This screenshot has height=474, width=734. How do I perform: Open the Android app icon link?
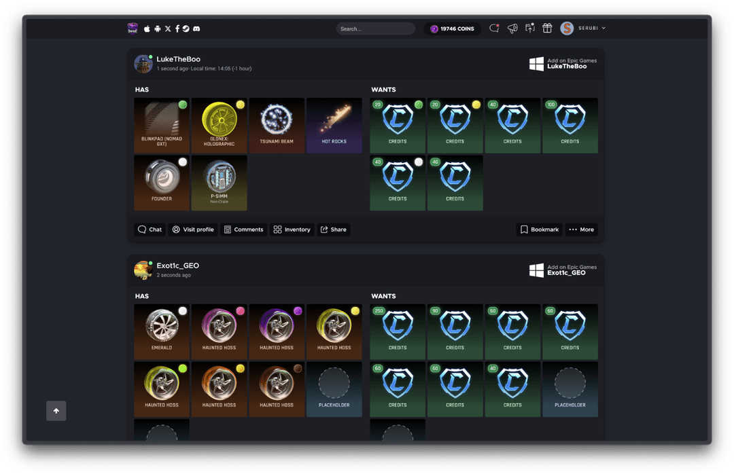pos(158,29)
